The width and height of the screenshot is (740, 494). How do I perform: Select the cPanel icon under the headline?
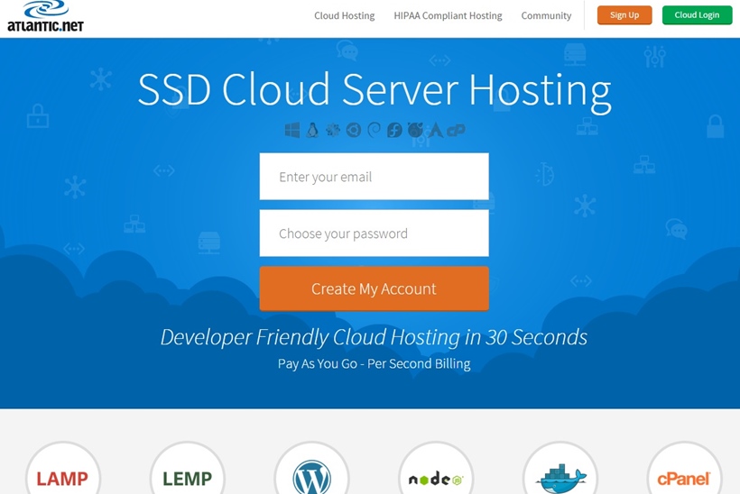(x=457, y=130)
